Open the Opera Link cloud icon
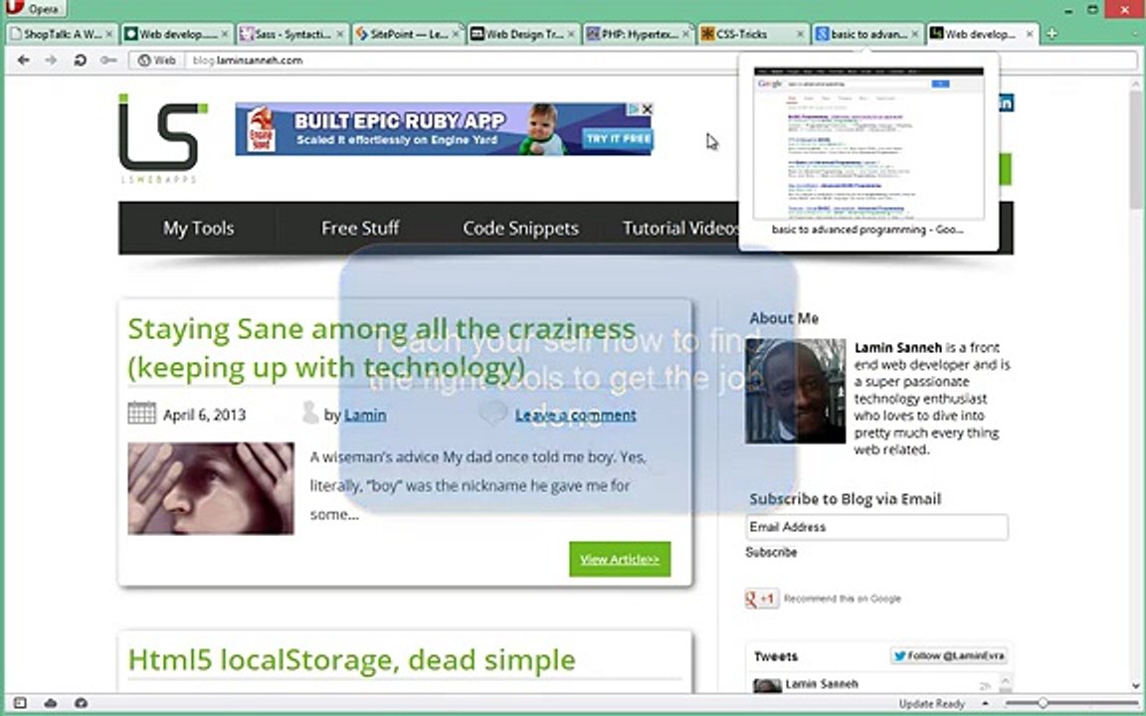Viewport: 1146px width, 716px height. pos(51,703)
